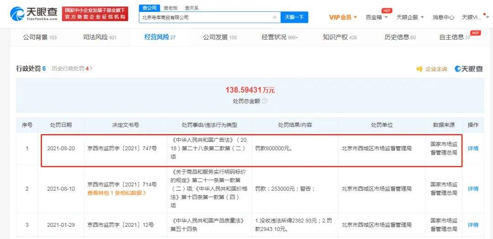Click document number 京西市监罚字〔2021〕714号
493x239 pixels.
122,184
